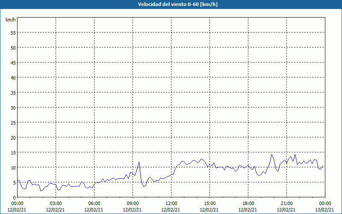This screenshot has height=214, width=342.
Task: Click the 18:00 time label
Action: pyautogui.click(x=248, y=204)
